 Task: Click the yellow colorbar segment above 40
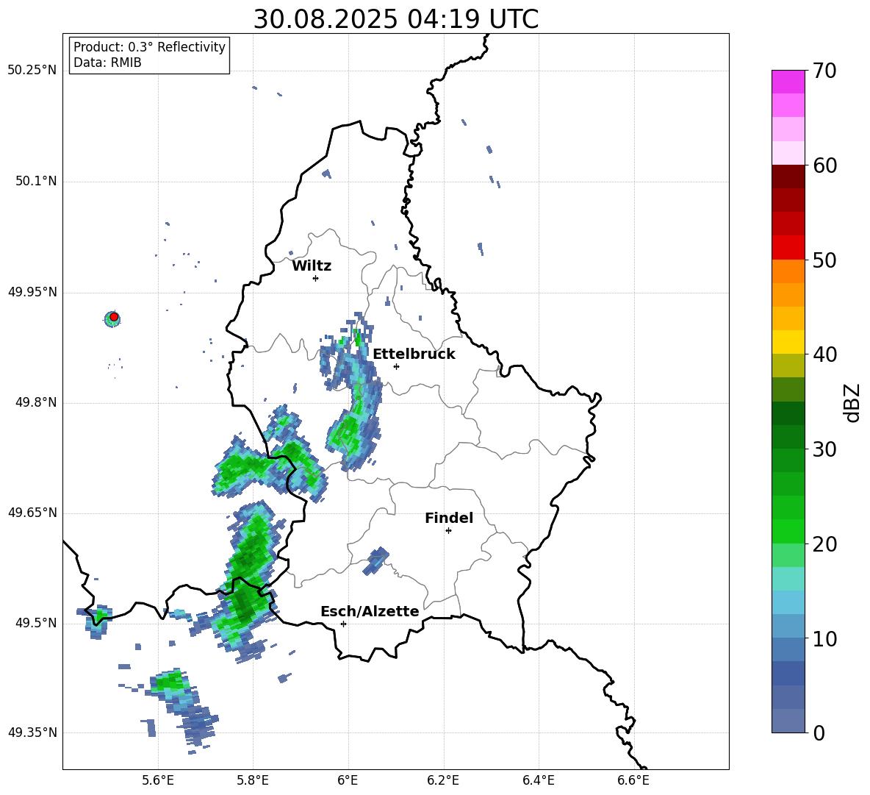coord(788,342)
